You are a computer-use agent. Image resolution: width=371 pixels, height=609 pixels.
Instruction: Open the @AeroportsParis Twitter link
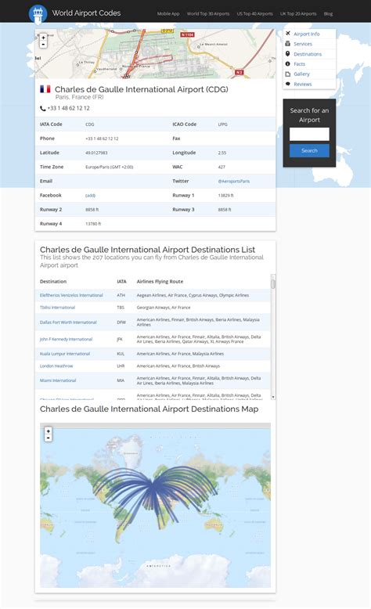pyautogui.click(x=234, y=182)
